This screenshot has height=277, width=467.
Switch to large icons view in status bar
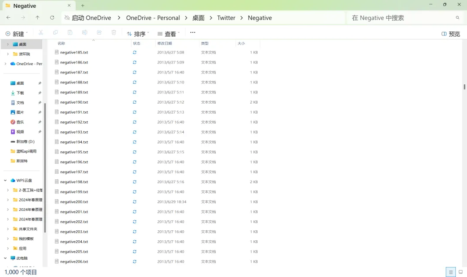[461, 272]
